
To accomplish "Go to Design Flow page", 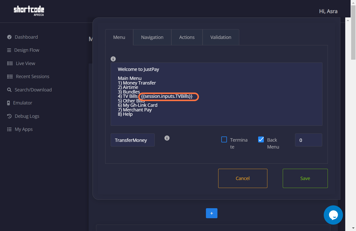I will [x=27, y=50].
